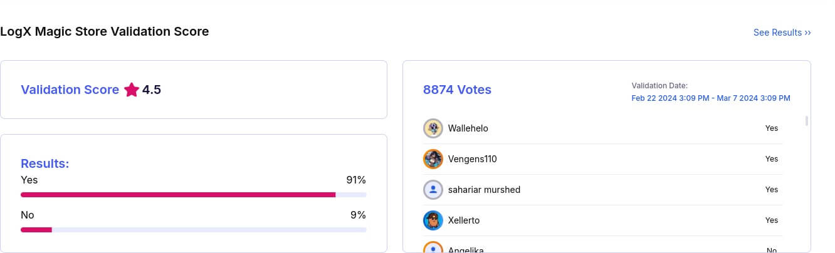Open the See Results link
Image resolution: width=835 pixels, height=253 pixels.
tap(782, 33)
